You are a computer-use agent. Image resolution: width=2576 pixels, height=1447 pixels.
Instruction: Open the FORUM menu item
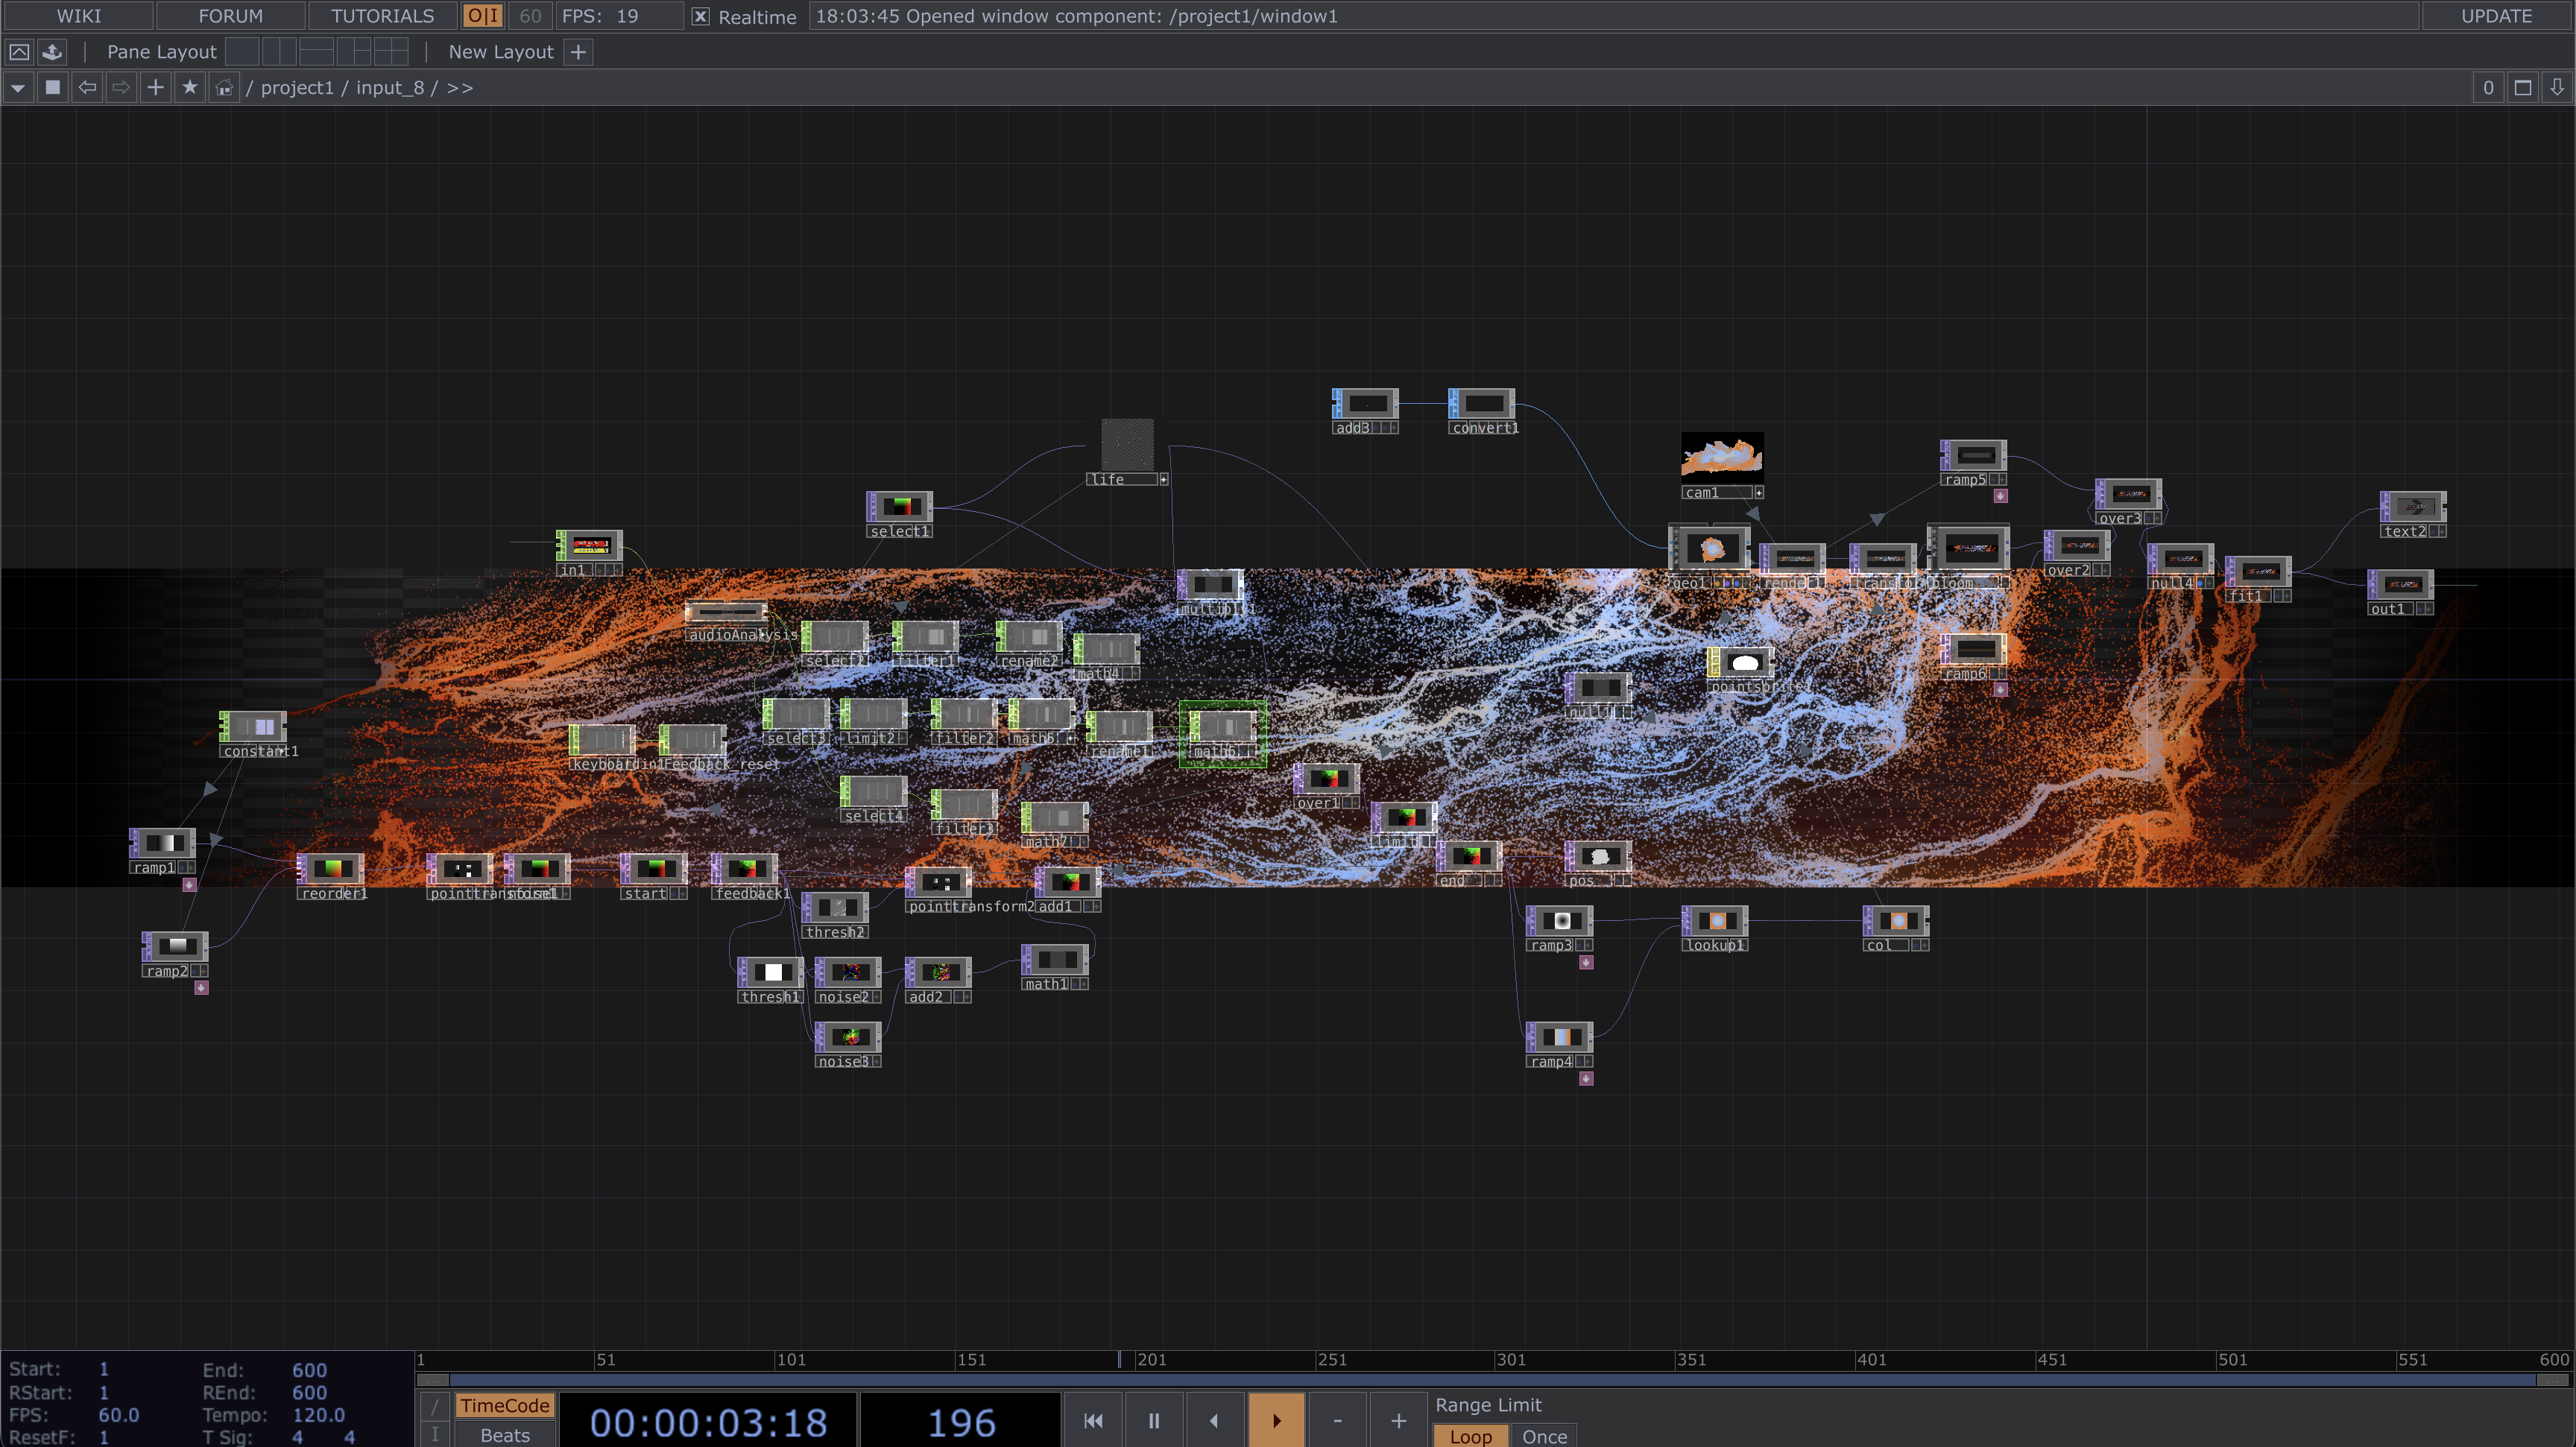pos(230,16)
